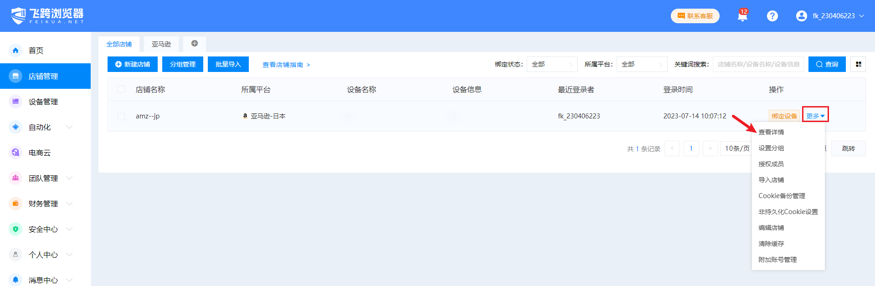
Task: Click the 消息中心 bell icon in sidebar
Action: coord(15,280)
